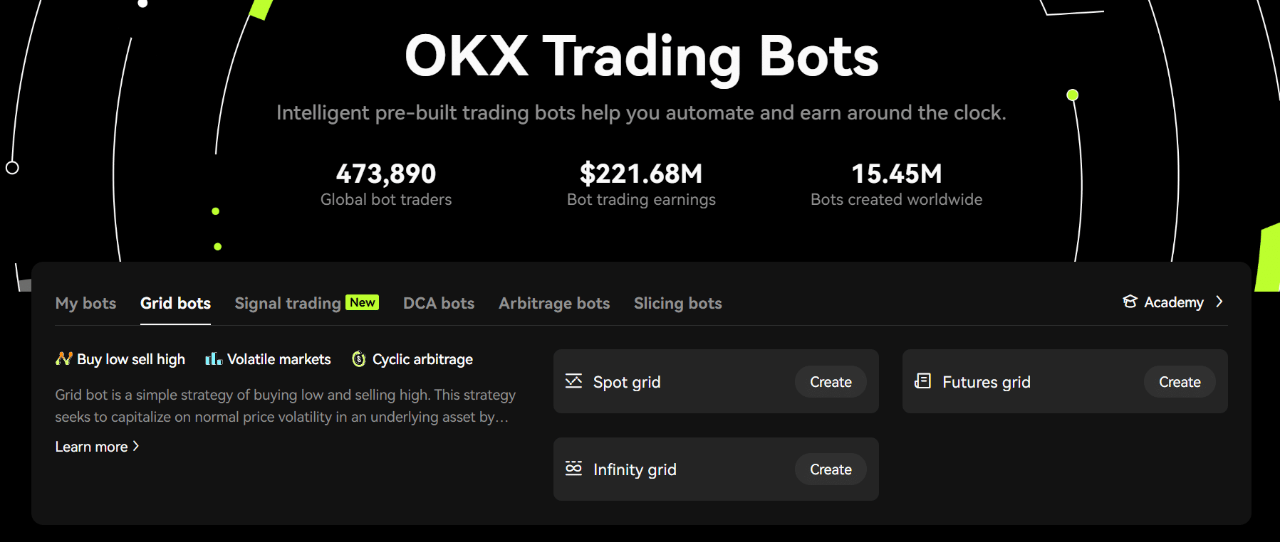
Task: Open the Signal trading tab
Action: point(288,303)
